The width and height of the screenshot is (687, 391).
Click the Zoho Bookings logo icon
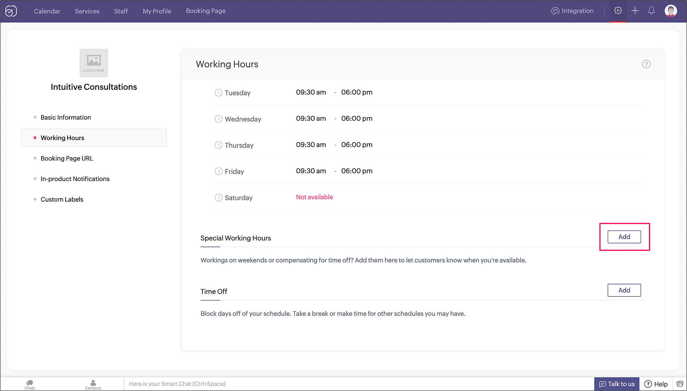[x=11, y=11]
